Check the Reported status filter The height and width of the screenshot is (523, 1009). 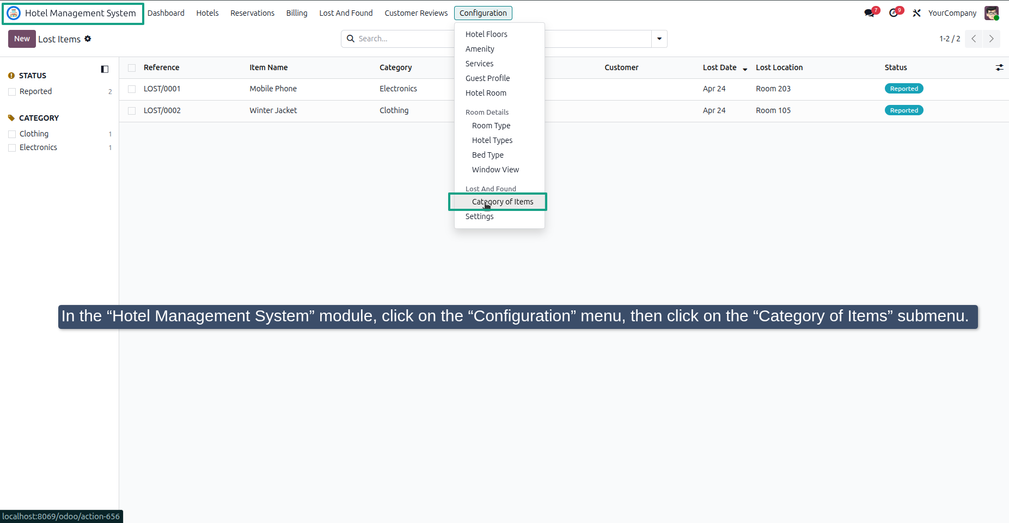[x=12, y=92]
